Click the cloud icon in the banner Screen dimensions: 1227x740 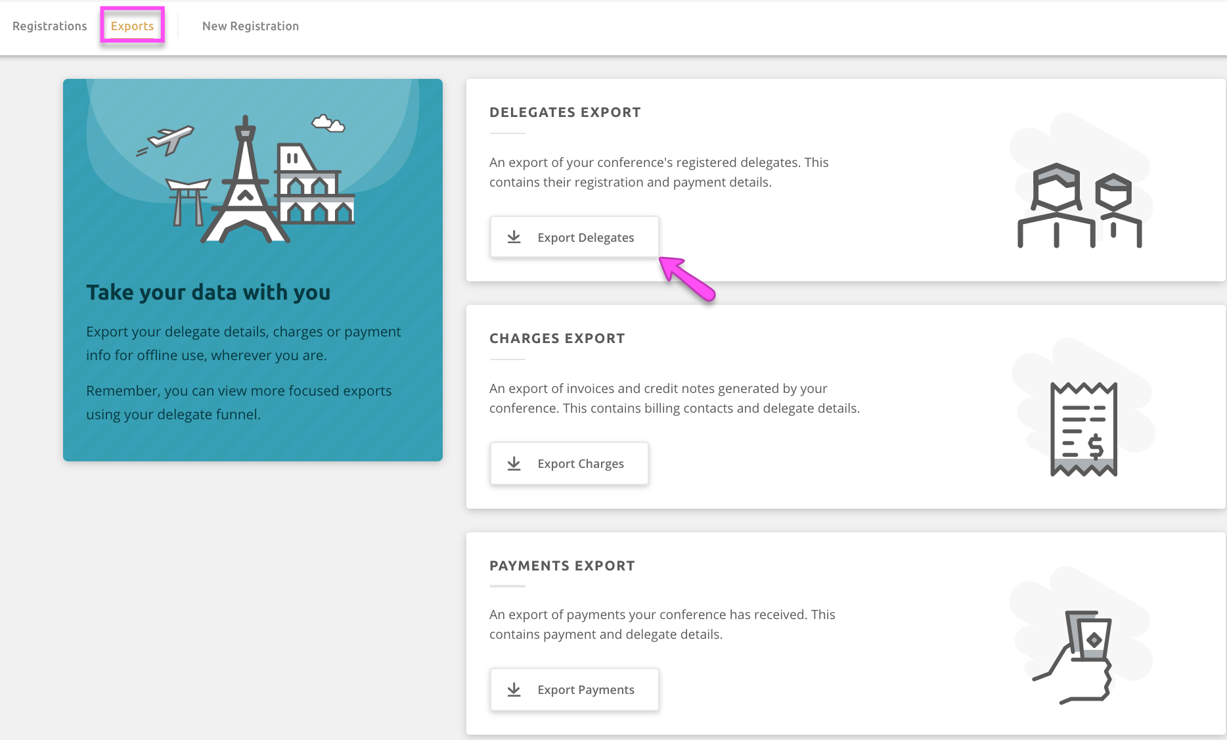click(x=328, y=123)
